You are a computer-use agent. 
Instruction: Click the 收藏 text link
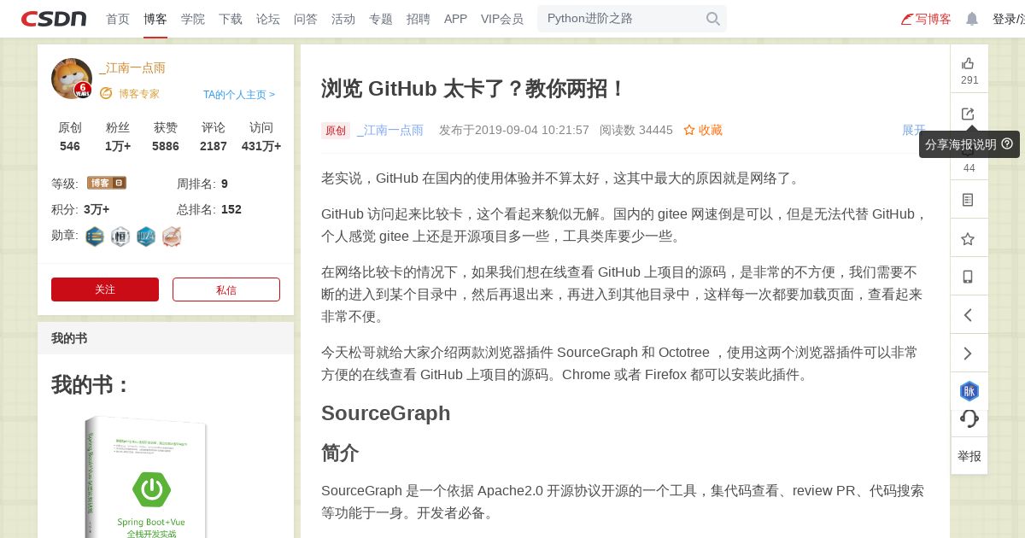(711, 130)
